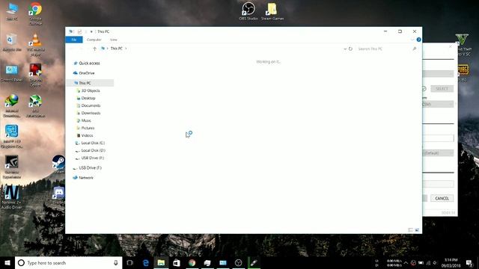The image size is (479, 269).
Task: Open Internet Download Manager desktop icon
Action: (x=12, y=105)
